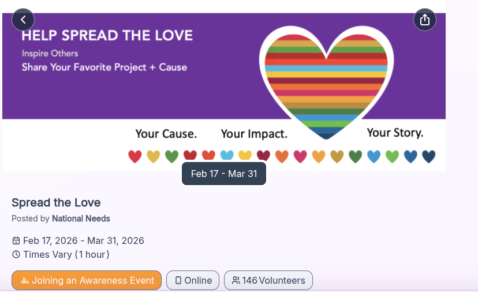Click the icon inside the orange Awareness Event tag
The width and height of the screenshot is (478, 301).
(24, 281)
